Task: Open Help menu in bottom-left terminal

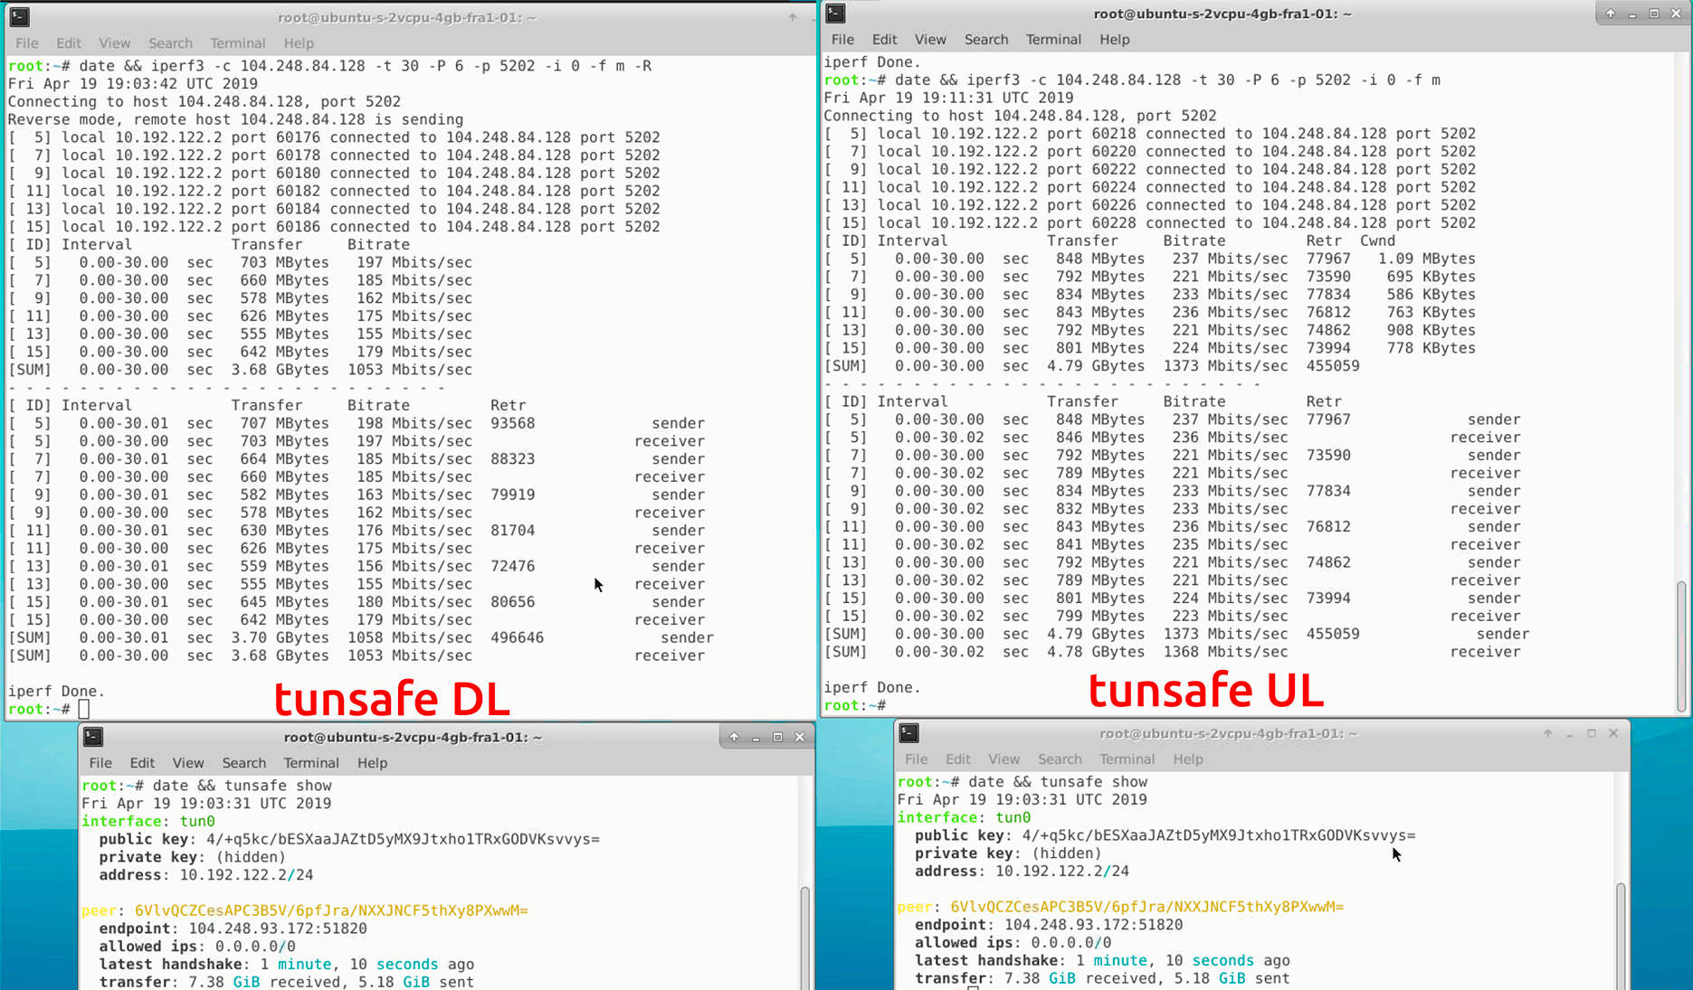Action: (x=372, y=762)
